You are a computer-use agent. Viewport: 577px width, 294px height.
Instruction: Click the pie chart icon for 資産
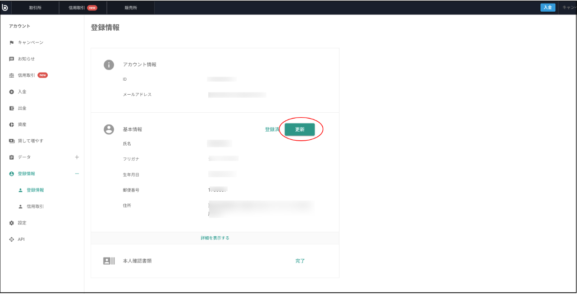pos(12,124)
